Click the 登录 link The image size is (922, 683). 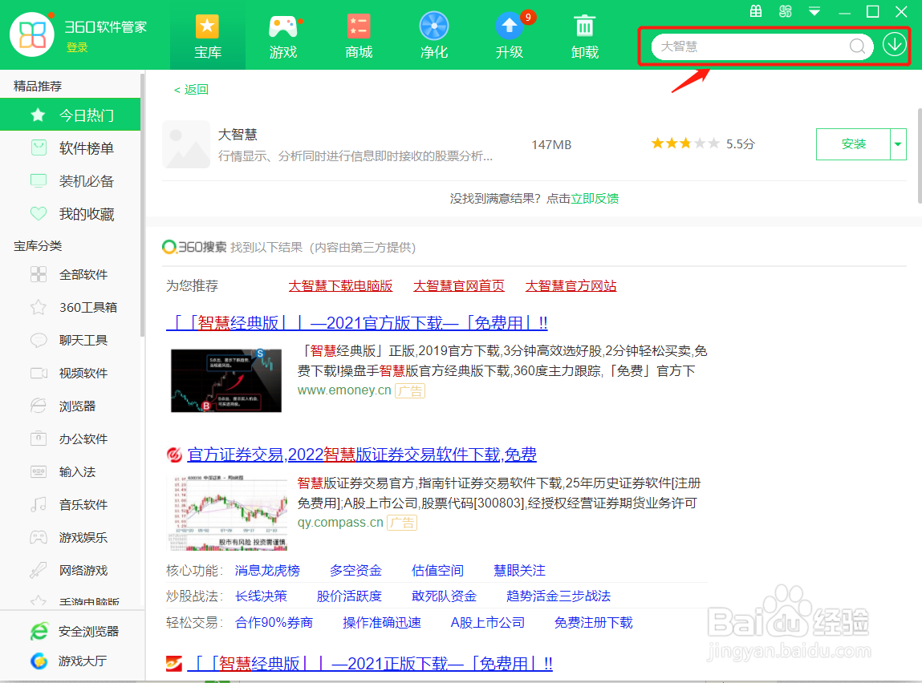(77, 47)
